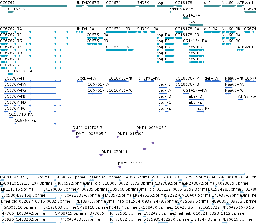Select transcript vsg-RA
The height and width of the screenshot is (224, 256).
click(x=166, y=38)
